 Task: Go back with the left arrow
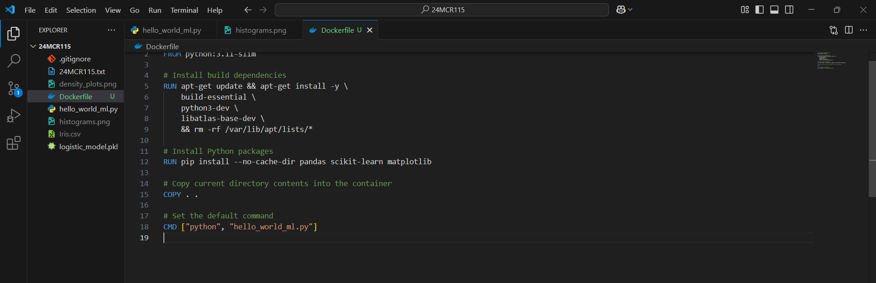248,10
